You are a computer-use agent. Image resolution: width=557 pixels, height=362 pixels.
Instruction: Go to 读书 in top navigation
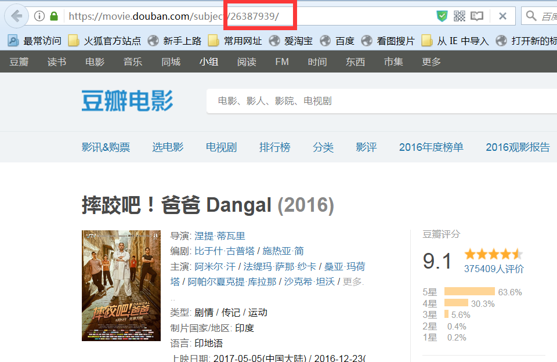[x=57, y=62]
